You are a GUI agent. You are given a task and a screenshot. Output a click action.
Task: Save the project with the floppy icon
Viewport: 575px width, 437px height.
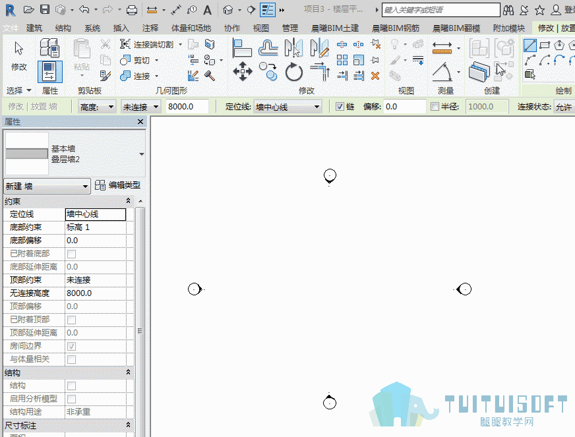click(45, 9)
